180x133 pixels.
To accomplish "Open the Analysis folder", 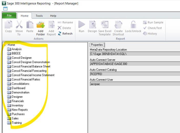I will [x=14, y=49].
